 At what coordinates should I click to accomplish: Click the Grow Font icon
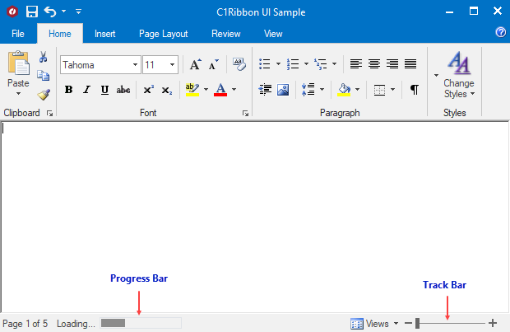tap(195, 65)
